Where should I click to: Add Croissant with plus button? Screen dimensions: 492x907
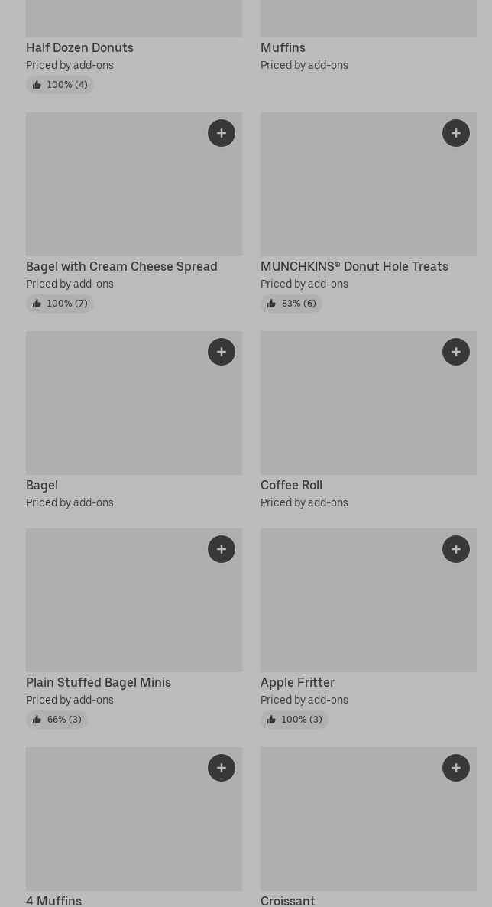(x=456, y=768)
